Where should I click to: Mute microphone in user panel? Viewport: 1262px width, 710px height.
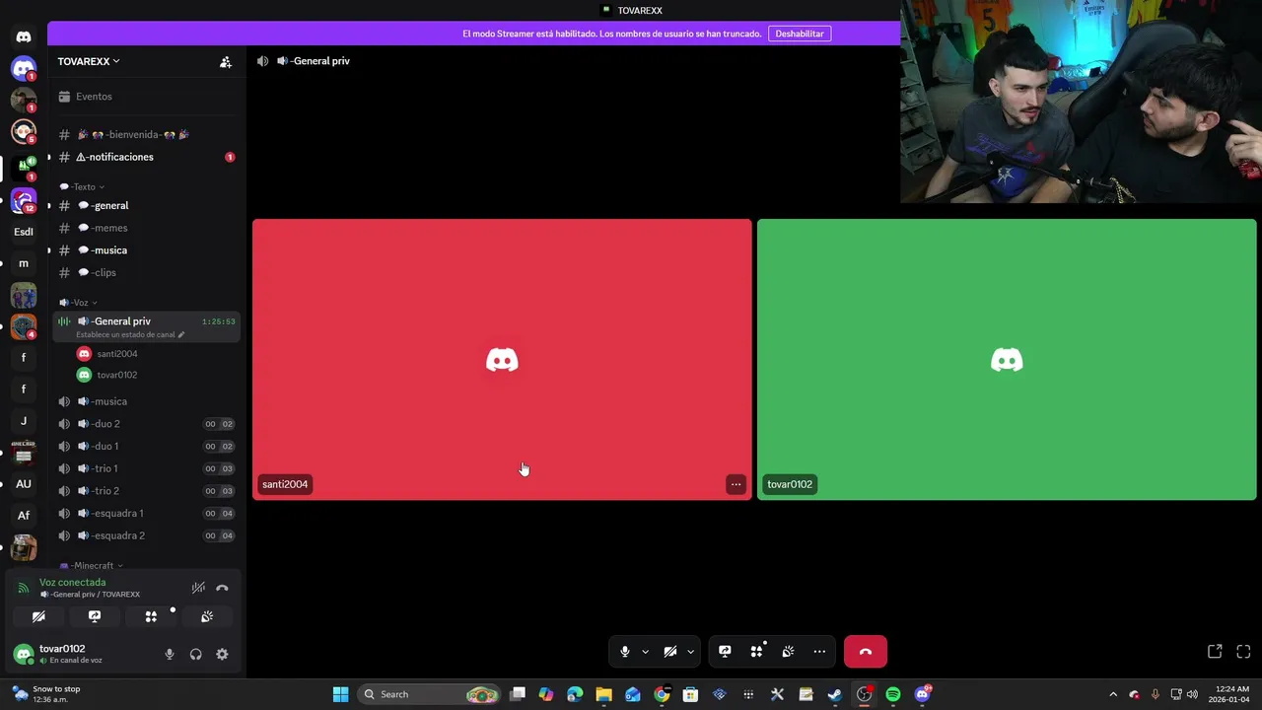pos(170,654)
